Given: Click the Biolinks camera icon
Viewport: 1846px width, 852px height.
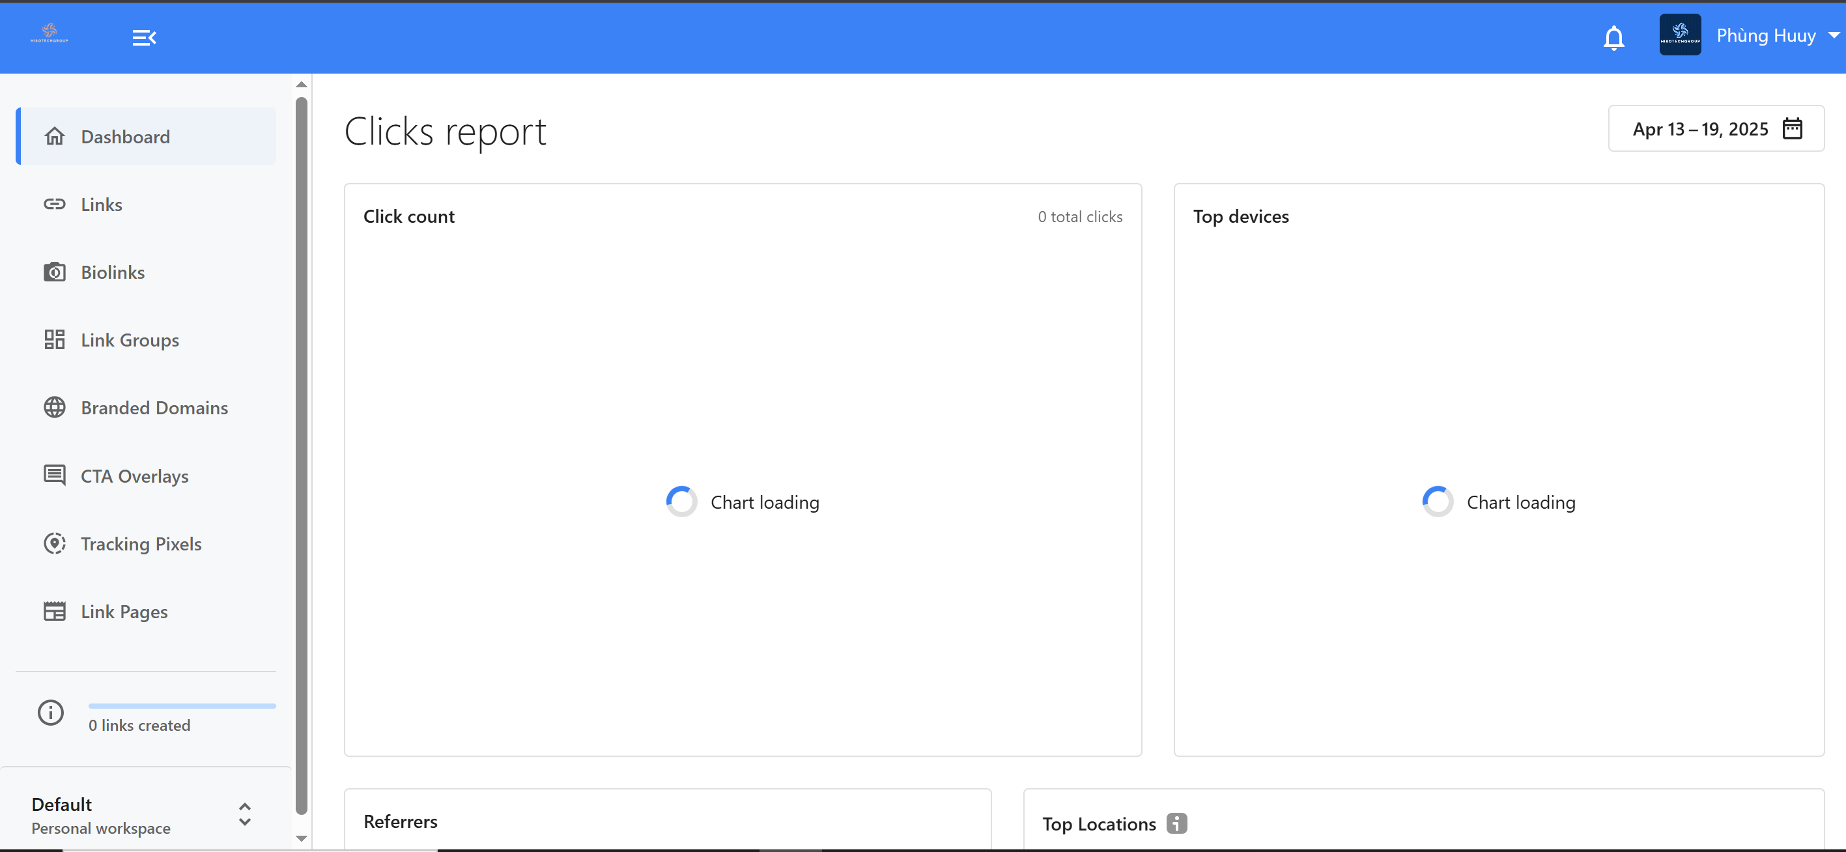Looking at the screenshot, I should (55, 272).
